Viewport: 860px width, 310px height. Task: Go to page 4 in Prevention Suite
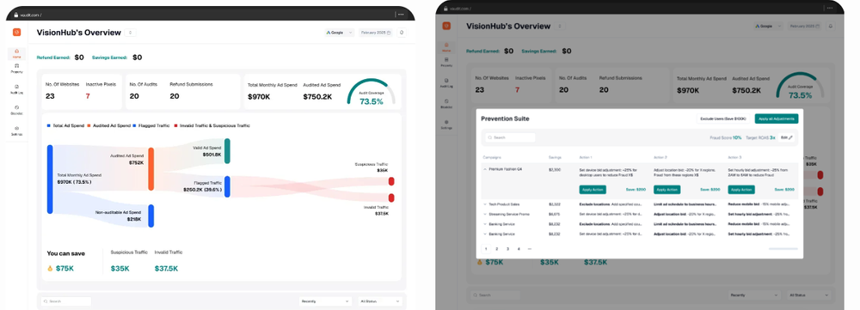[519, 249]
